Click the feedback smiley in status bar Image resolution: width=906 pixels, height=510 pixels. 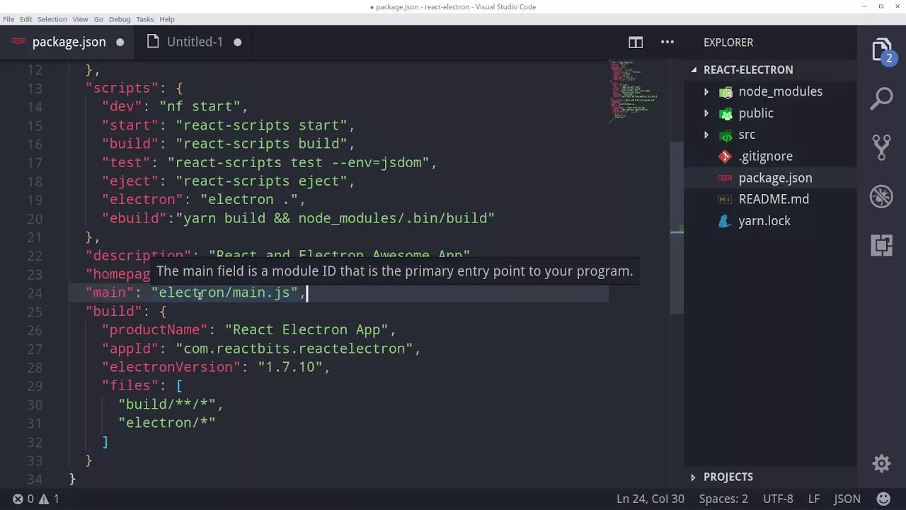click(x=883, y=499)
